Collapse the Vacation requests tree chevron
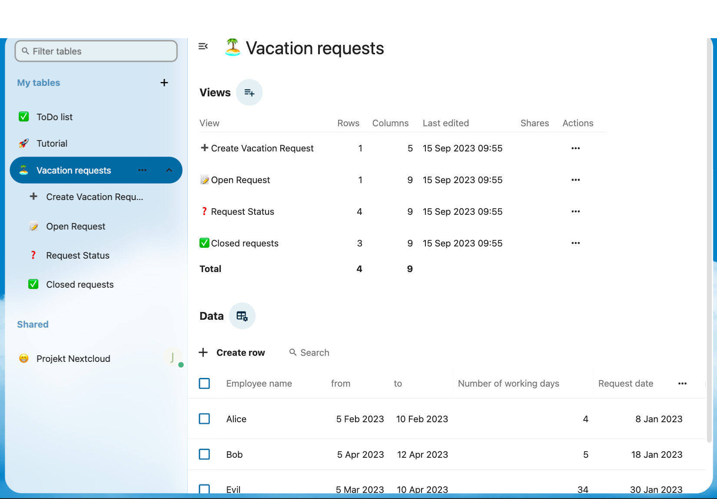The width and height of the screenshot is (717, 499). (x=169, y=170)
